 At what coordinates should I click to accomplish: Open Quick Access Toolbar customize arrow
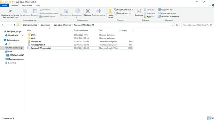pyautogui.click(x=13, y=2)
